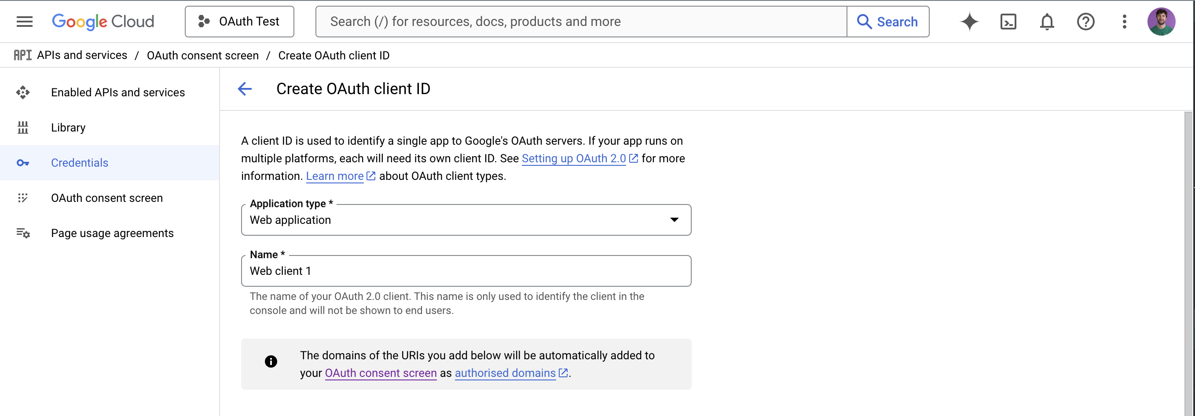Go to OAuth consent screen breadcrumb
This screenshot has width=1195, height=416.
(203, 55)
